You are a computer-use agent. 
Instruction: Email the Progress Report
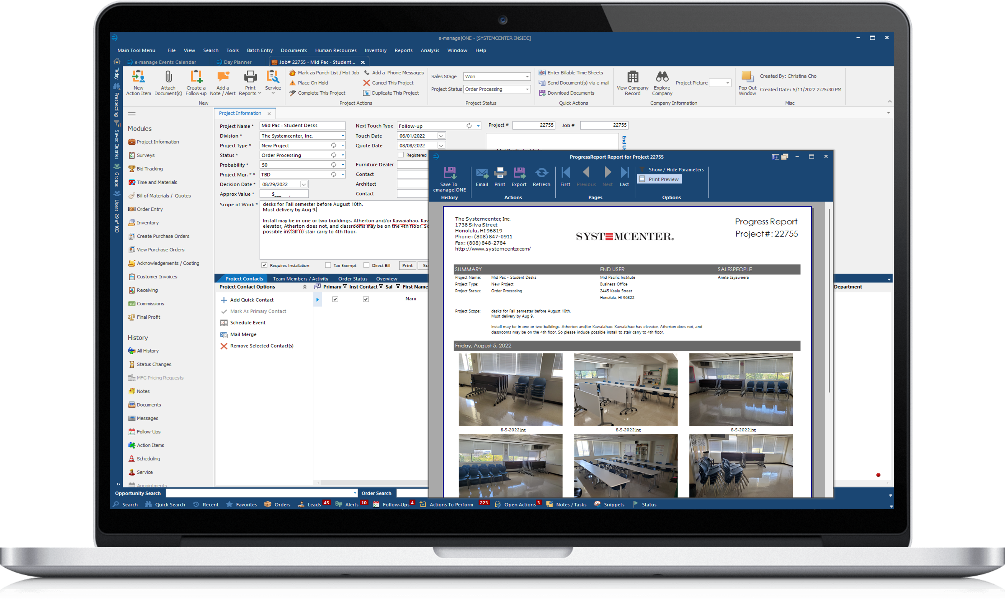(482, 177)
